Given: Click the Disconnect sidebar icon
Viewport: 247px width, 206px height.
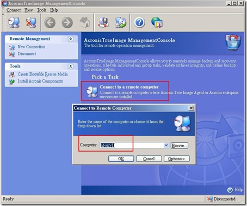Looking at the screenshot, I should tap(12, 54).
